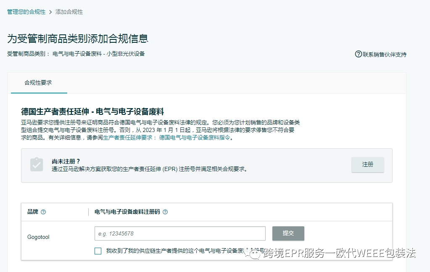Click the 提交 button
Viewport: 430px width, 272px height.
288,233
